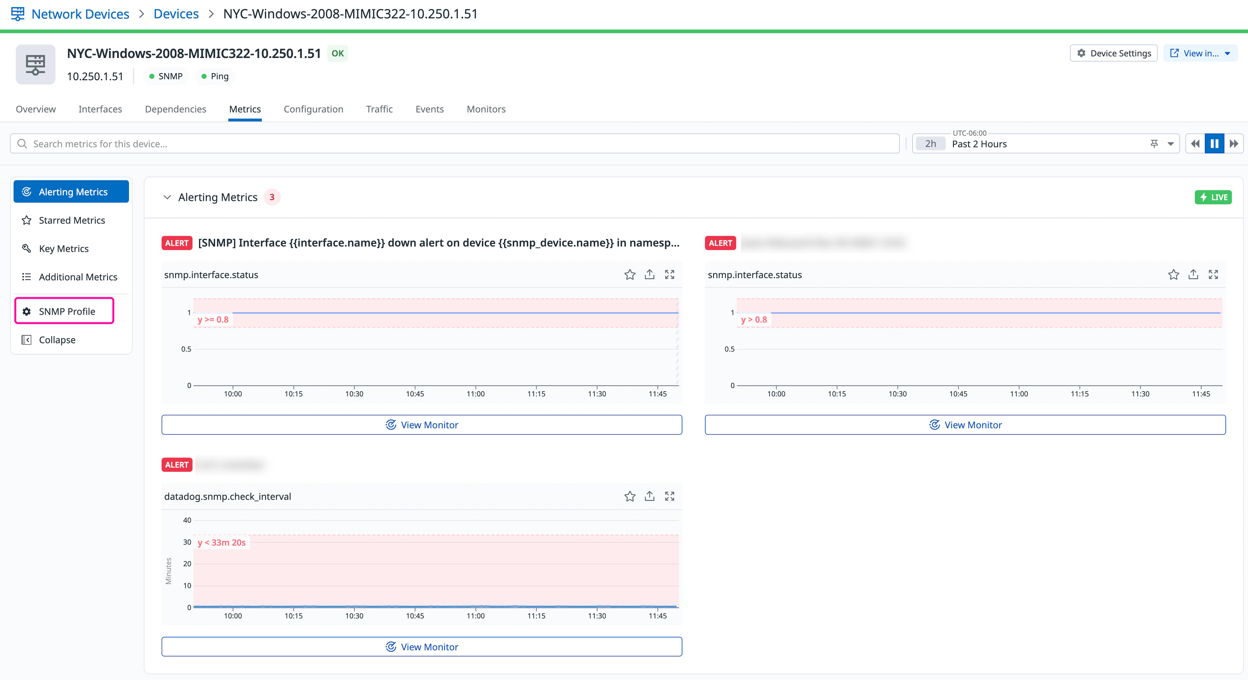Share the second snmp.interface.status graph

[x=1193, y=275]
